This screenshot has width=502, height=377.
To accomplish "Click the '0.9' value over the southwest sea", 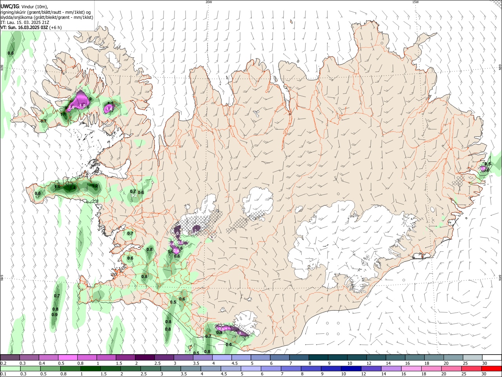I will point(55,315).
